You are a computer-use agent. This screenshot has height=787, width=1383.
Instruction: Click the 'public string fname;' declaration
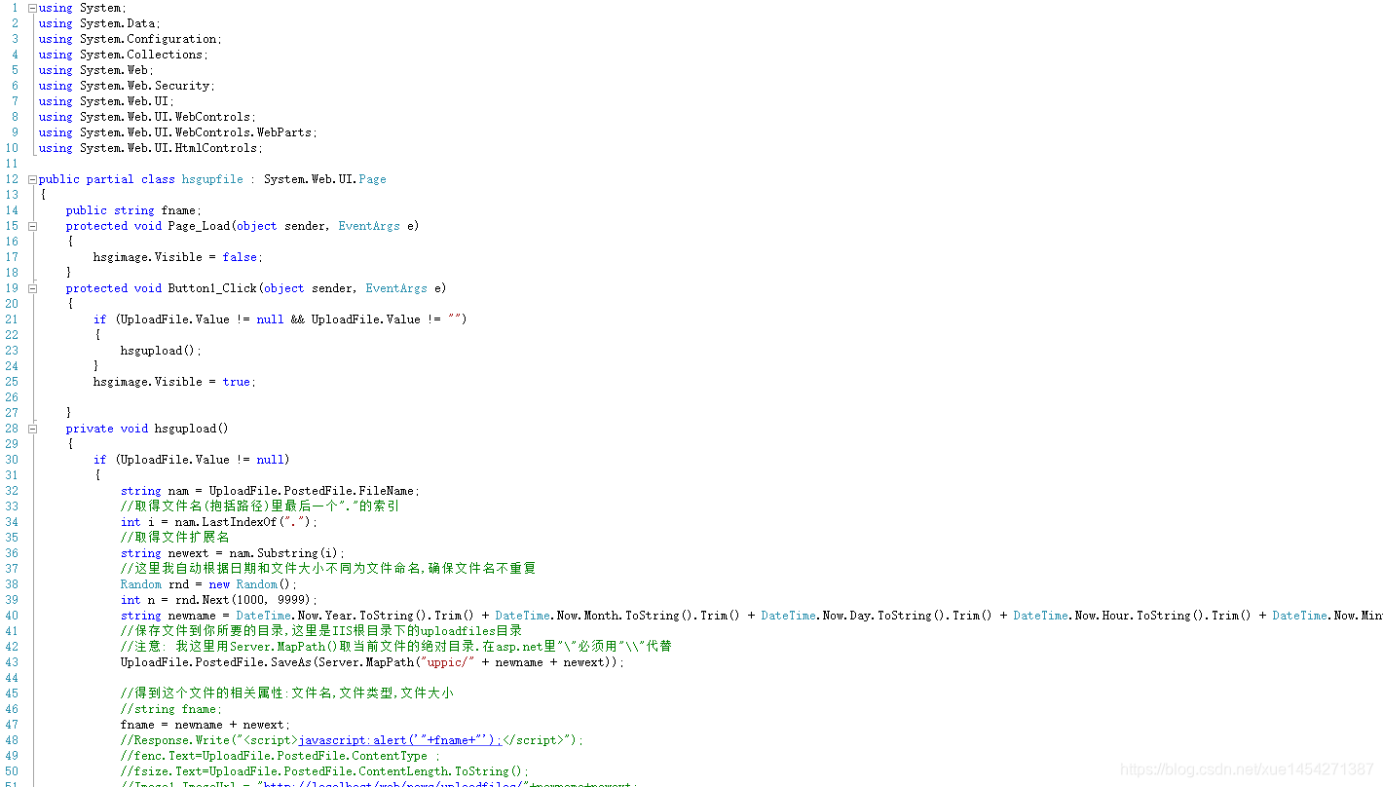click(x=134, y=210)
